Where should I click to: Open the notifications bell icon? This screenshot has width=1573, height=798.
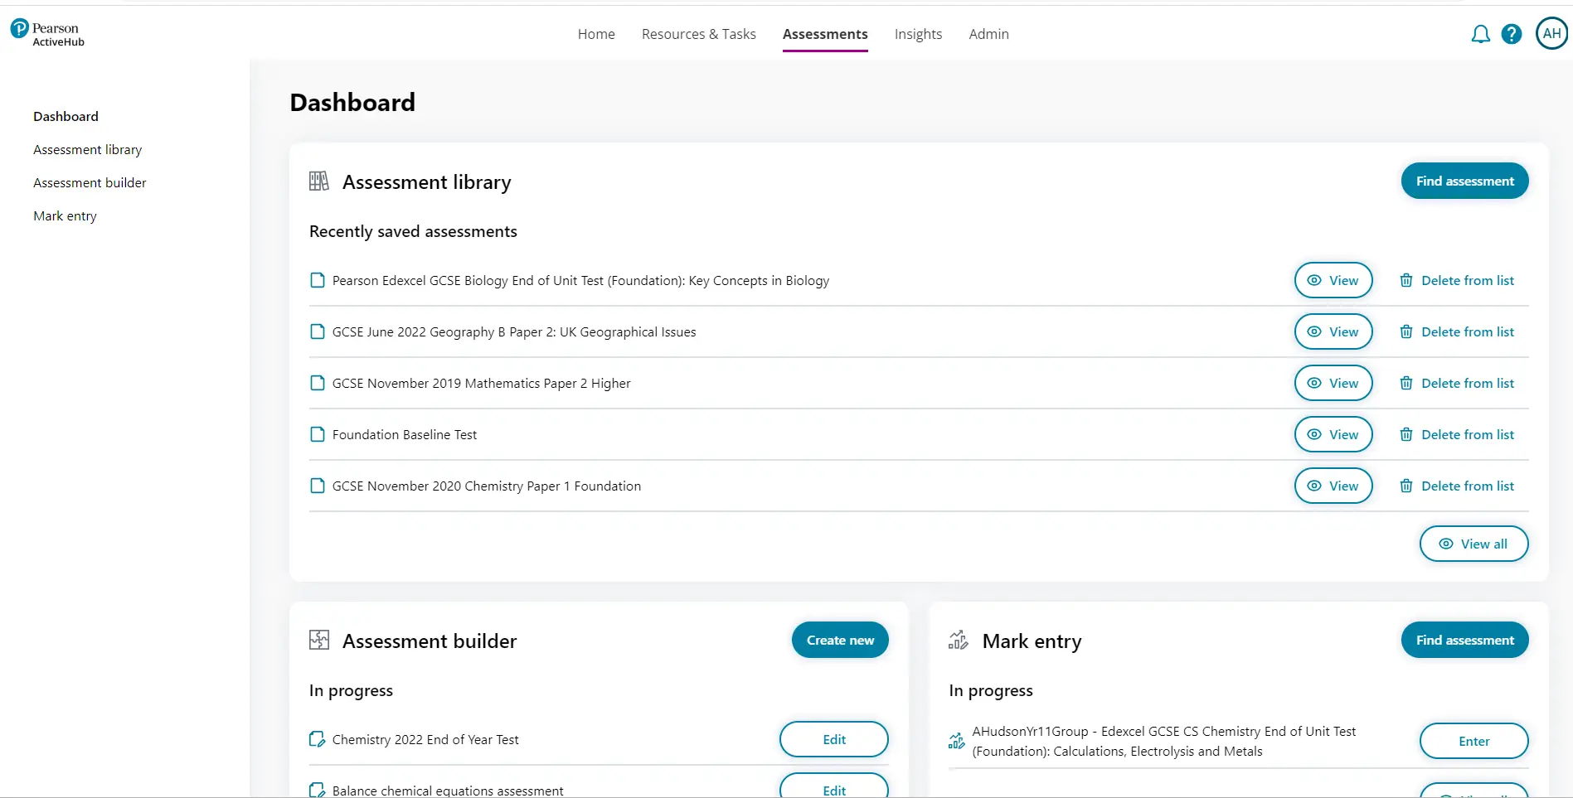tap(1480, 34)
